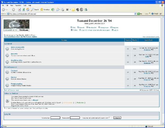Open the Tools menu
Screen dimensions: 165x128
coord(25,5)
